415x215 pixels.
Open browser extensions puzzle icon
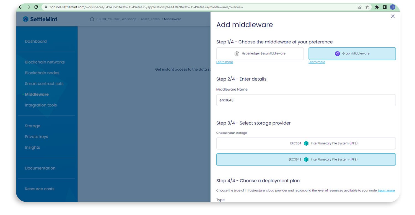(x=377, y=7)
